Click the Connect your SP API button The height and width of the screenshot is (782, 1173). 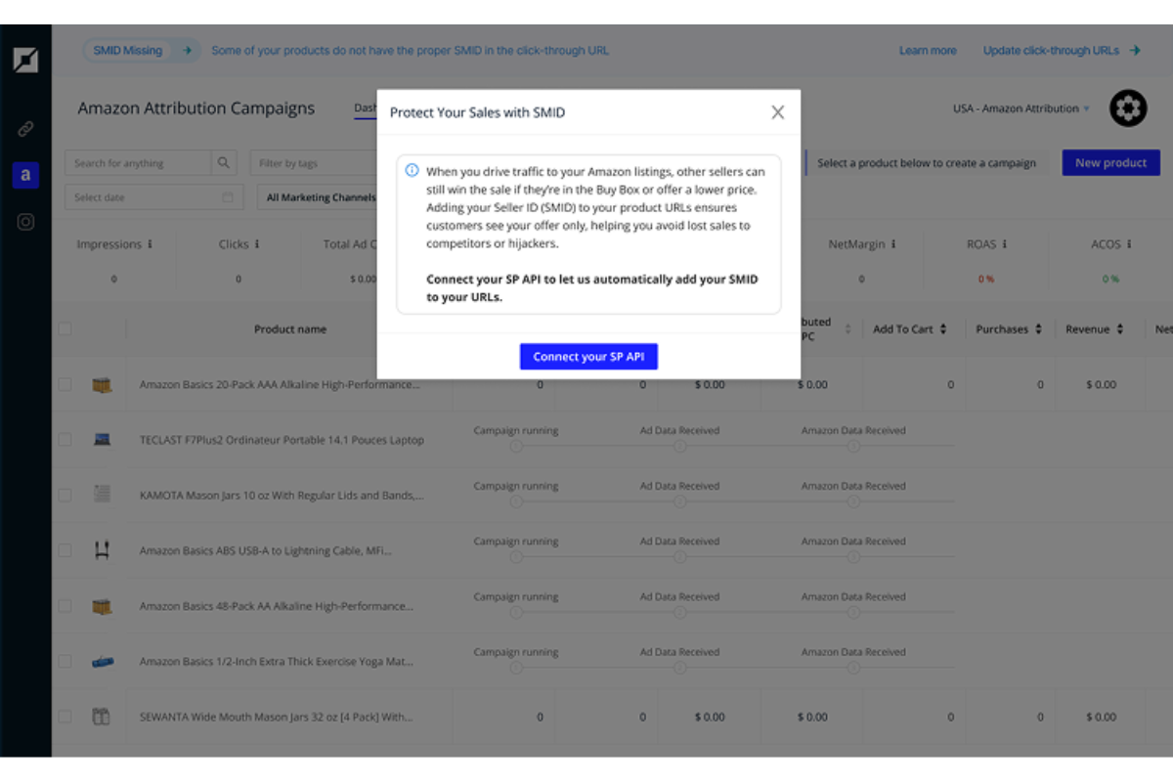tap(588, 357)
